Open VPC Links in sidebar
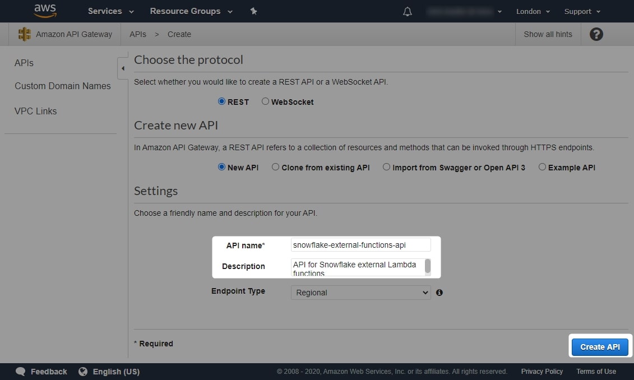 click(35, 111)
